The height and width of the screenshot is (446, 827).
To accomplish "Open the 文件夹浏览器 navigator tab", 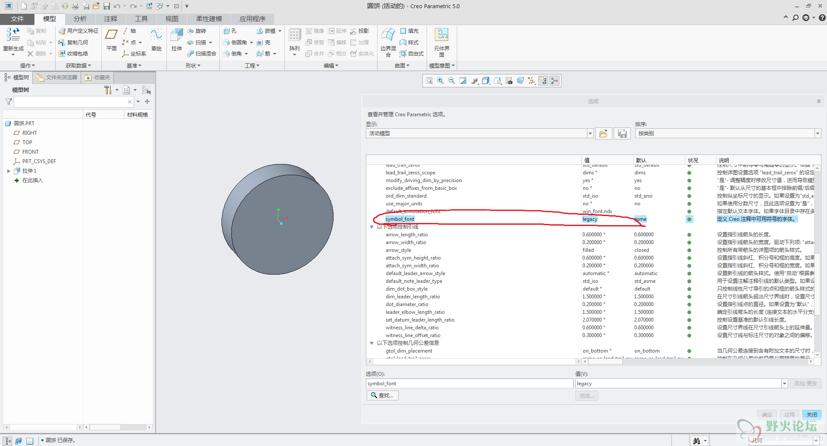I will 57,77.
